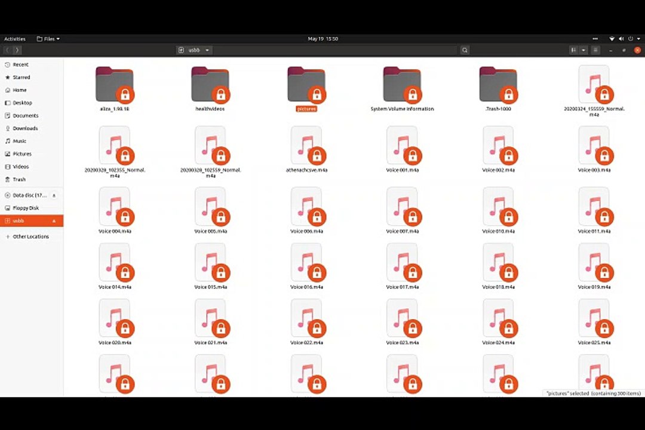Open the Files application menu
The height and width of the screenshot is (430, 645).
click(48, 39)
